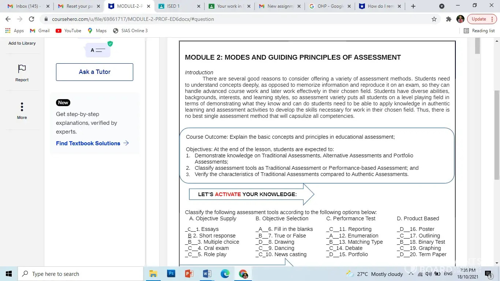500x281 pixels.
Task: Open the notification center icon
Action: 488,274
